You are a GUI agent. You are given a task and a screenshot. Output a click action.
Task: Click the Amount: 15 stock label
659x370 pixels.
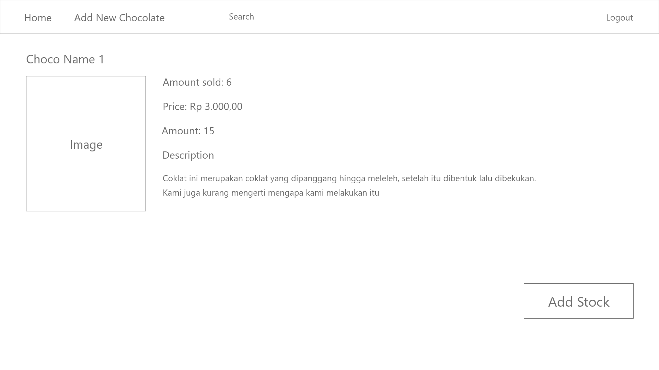pos(188,131)
